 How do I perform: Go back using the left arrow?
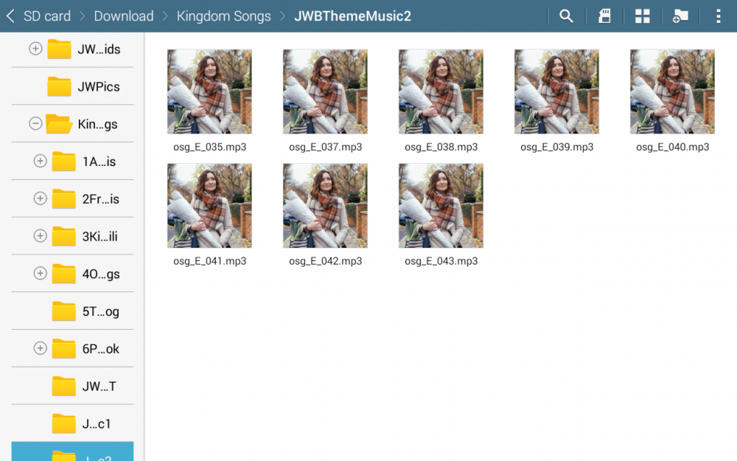pos(10,16)
